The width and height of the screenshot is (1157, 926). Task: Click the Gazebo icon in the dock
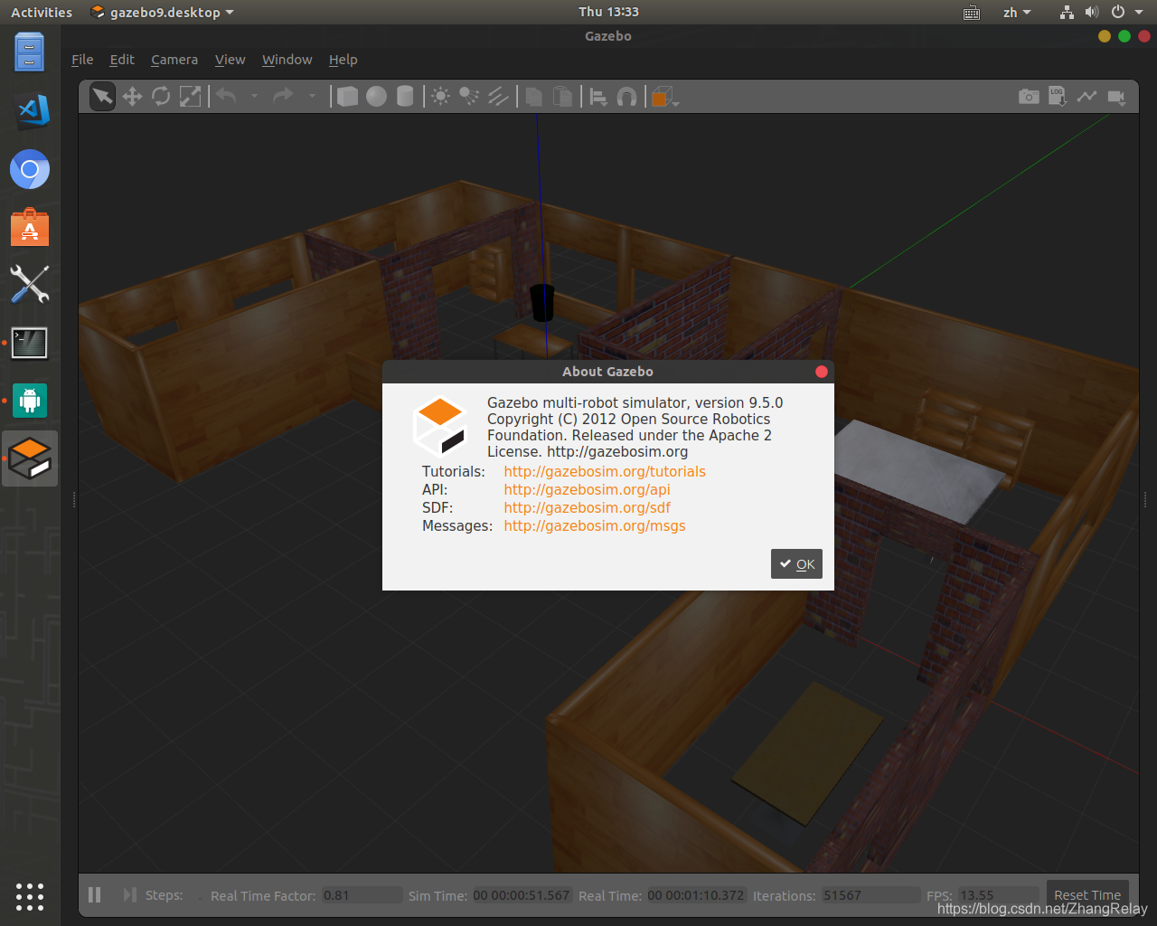[30, 458]
